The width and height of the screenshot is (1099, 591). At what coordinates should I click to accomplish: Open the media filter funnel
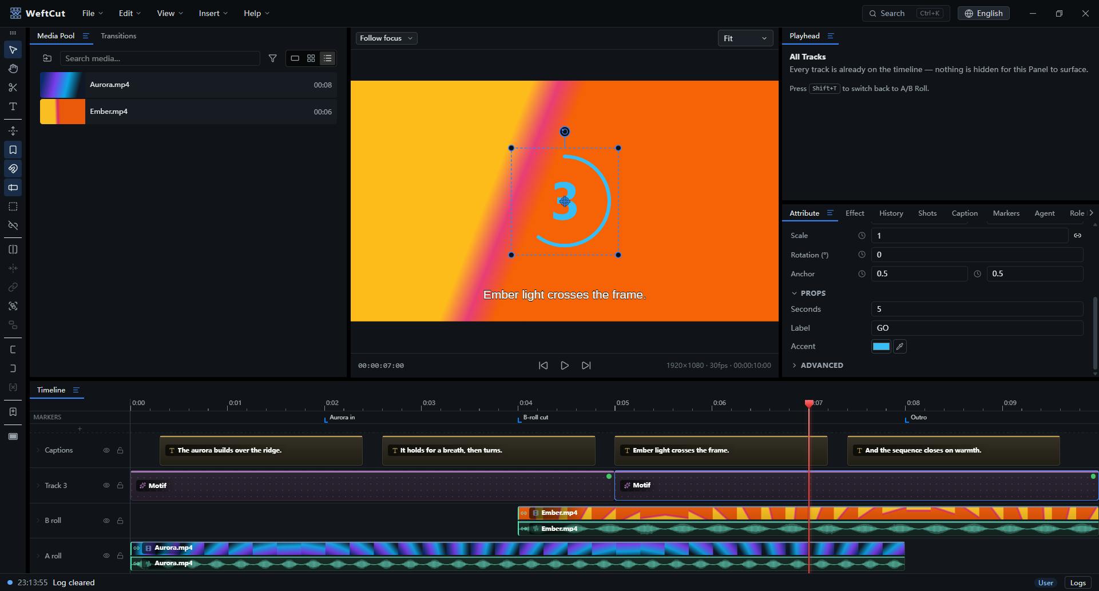[273, 58]
